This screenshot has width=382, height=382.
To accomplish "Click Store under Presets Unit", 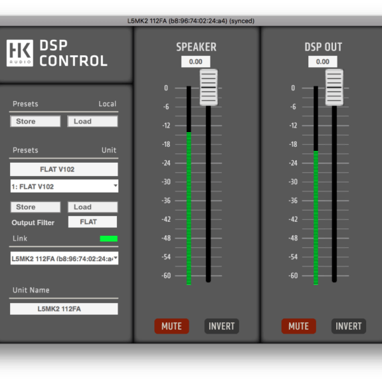I will point(35,207).
